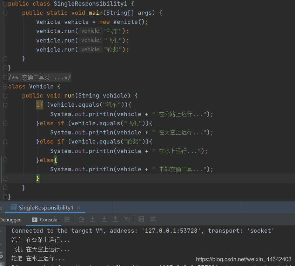This screenshot has height=266, width=295.
Task: Collapse the else if 轮船 block fold marker
Action: pos(5,141)
